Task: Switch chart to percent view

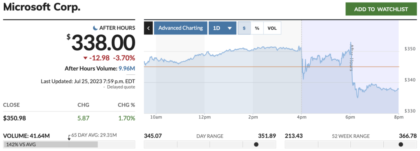Action: click(x=257, y=28)
